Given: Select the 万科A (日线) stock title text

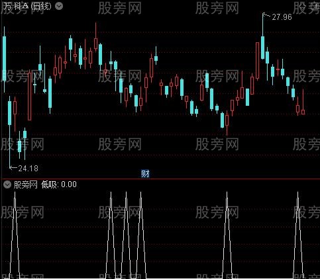Looking at the screenshot, I should (x=27, y=6).
